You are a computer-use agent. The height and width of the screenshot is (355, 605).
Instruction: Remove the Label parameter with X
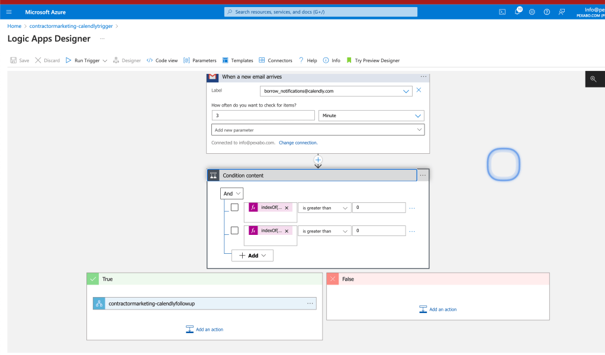pyautogui.click(x=419, y=90)
